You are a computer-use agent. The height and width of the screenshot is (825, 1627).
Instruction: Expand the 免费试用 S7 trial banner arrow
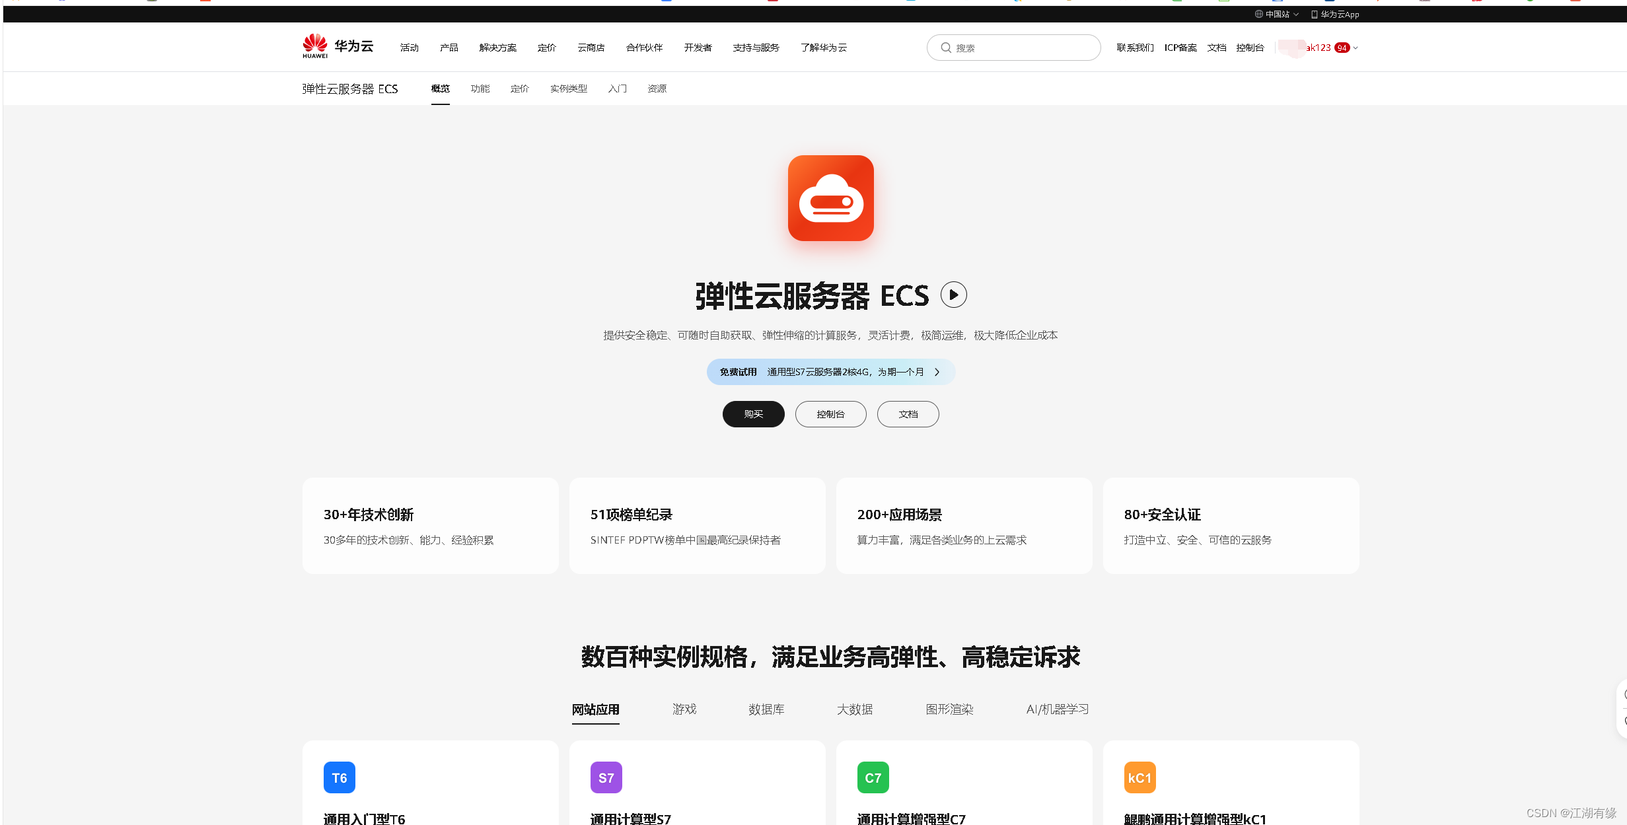point(937,372)
